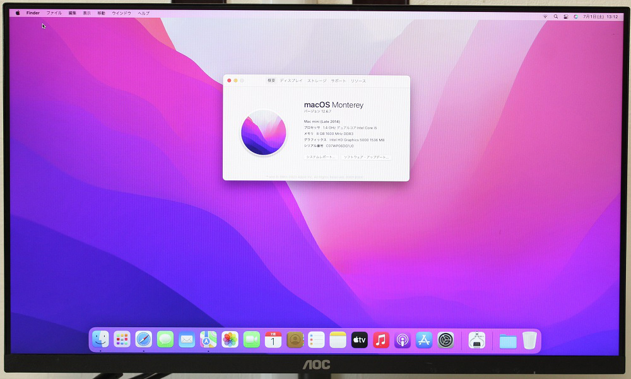This screenshot has height=379, width=631.
Task: Open the Apple menu
Action: pos(18,13)
